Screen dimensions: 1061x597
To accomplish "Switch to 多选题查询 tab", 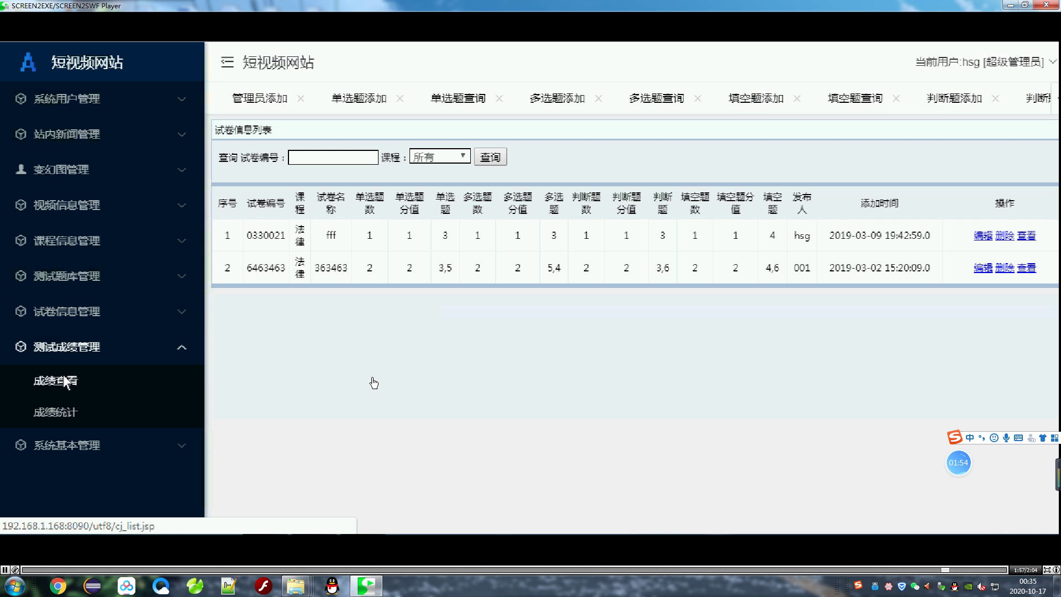I will click(x=656, y=98).
